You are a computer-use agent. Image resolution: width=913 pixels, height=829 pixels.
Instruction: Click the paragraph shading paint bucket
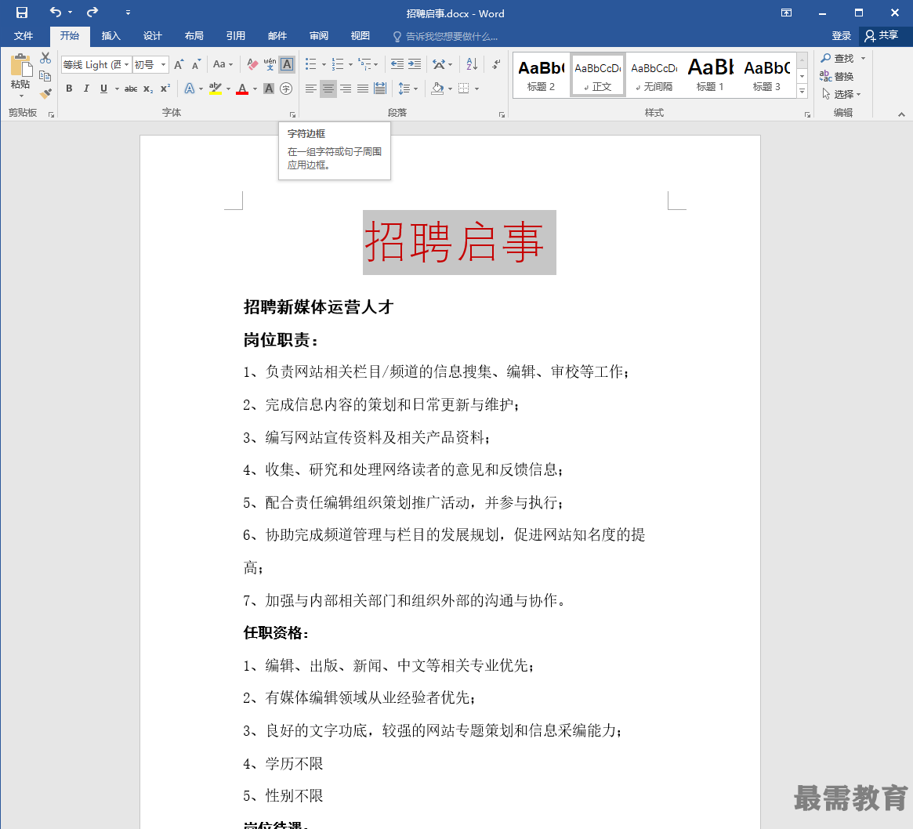tap(437, 89)
